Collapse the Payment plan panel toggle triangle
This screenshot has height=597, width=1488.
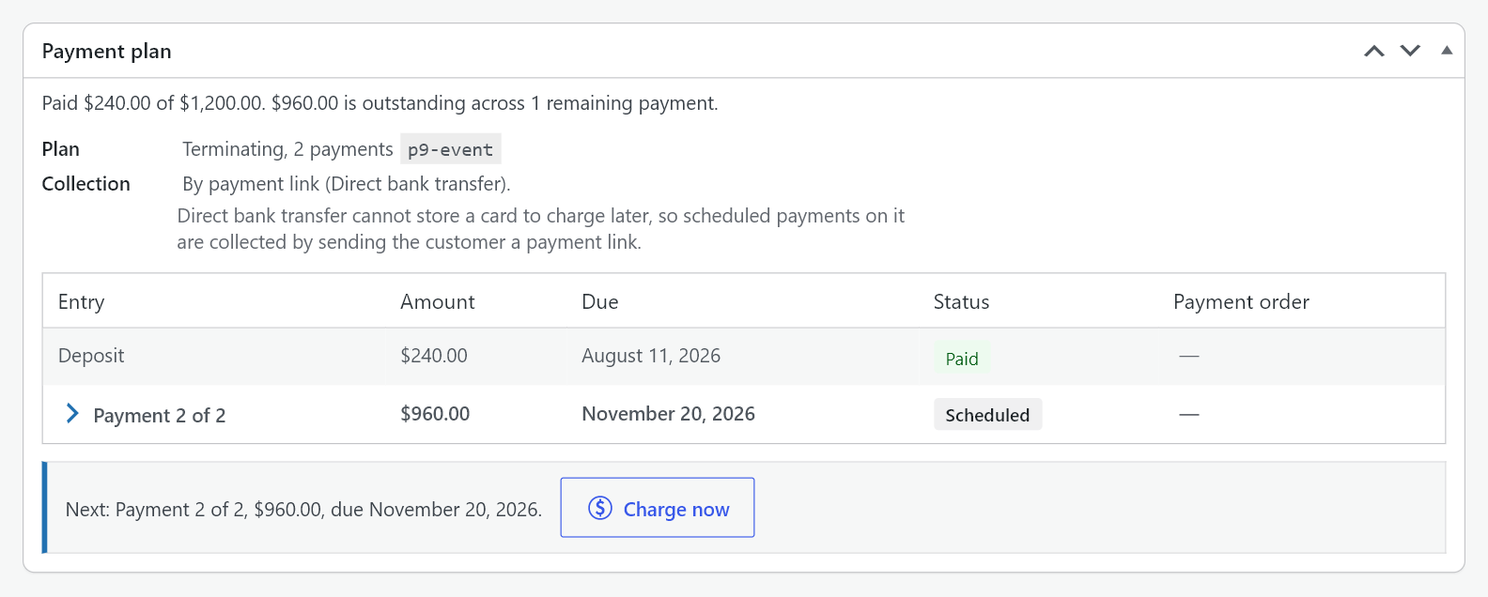1447,51
